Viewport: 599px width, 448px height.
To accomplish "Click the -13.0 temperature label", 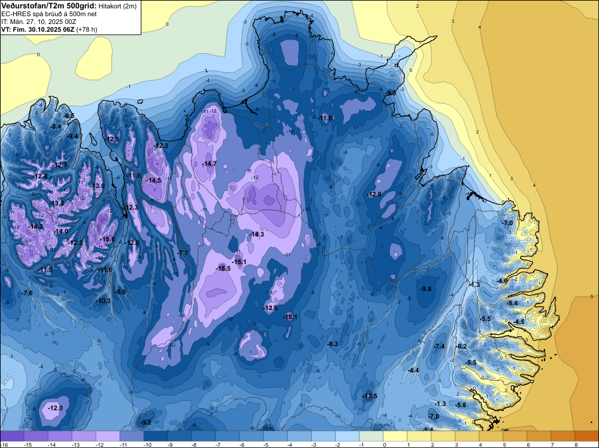I will click(98, 186).
